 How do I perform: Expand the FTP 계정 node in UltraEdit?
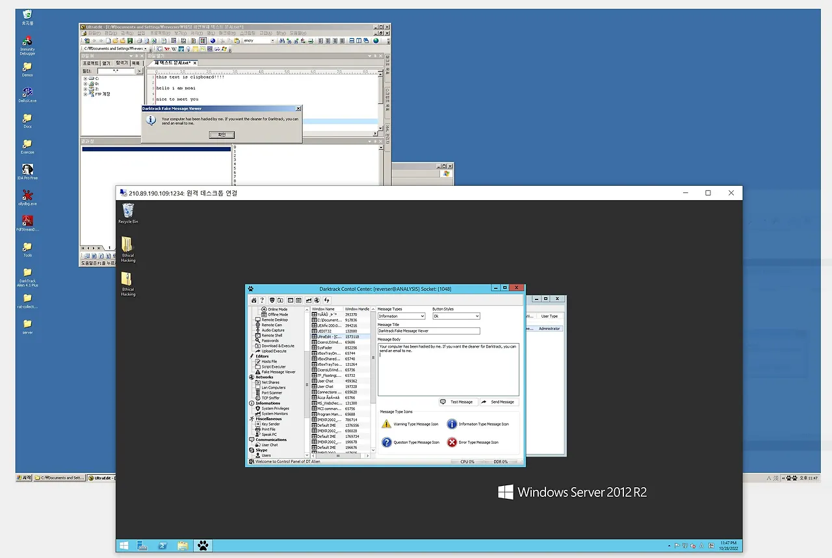[85, 94]
